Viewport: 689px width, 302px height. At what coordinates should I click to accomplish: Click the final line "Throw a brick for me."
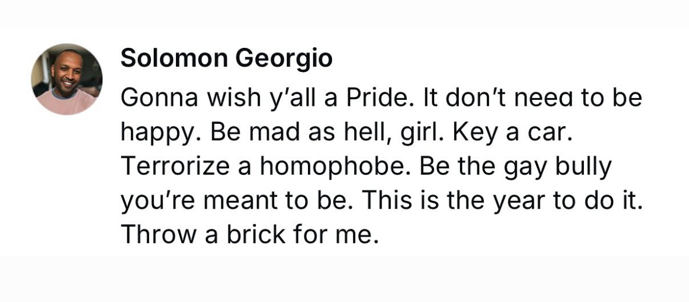pos(250,234)
